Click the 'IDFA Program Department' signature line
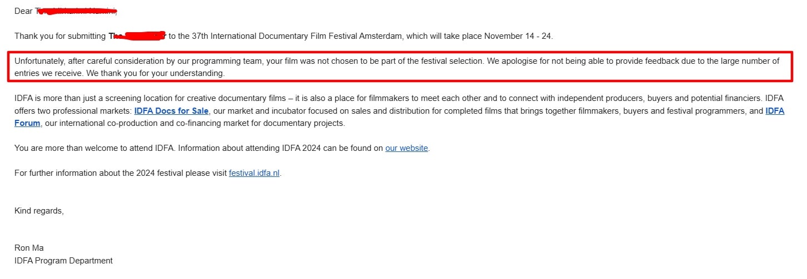The width and height of the screenshot is (807, 279). click(63, 260)
